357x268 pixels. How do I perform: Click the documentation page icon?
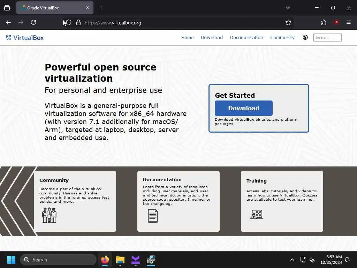pos(153,216)
